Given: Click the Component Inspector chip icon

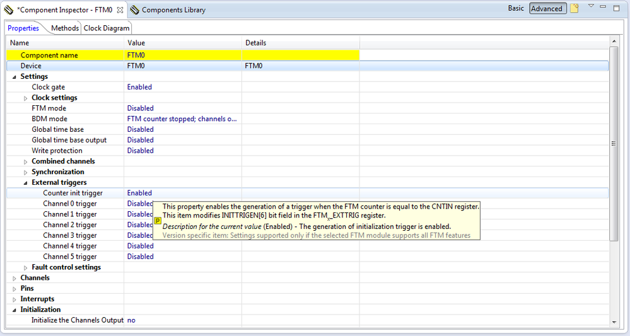Looking at the screenshot, I should coord(8,10).
